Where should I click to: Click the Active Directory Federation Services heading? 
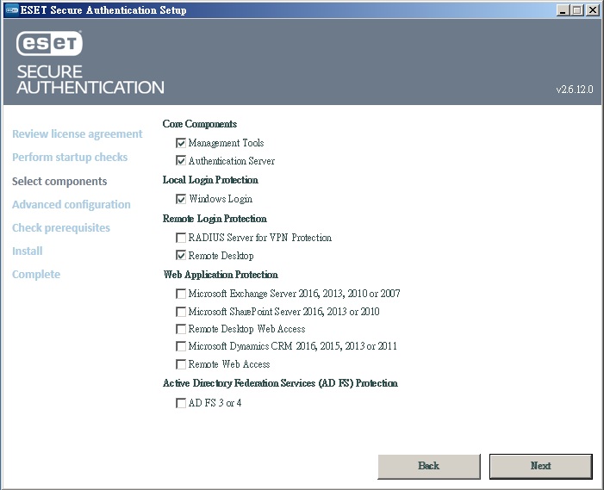280,383
